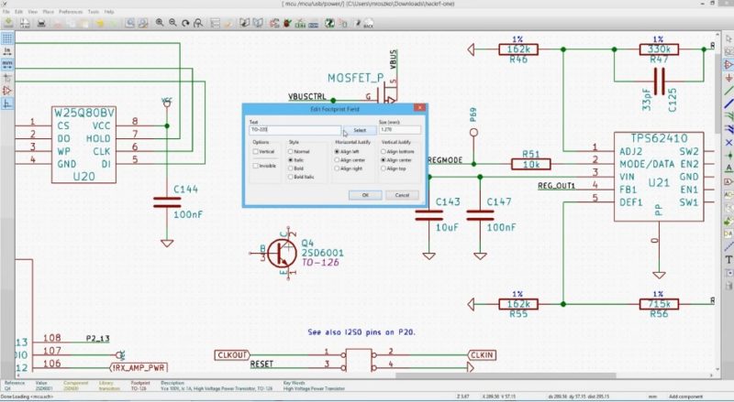
Task: Select Align left horizontal justify
Action: [337, 151]
